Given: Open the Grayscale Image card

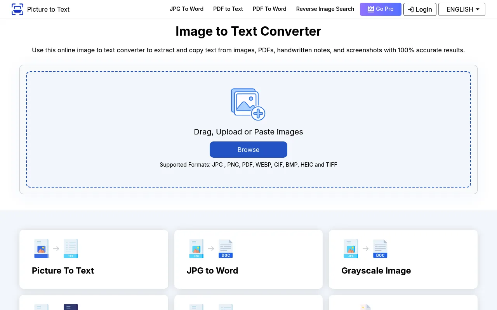Looking at the screenshot, I should pos(403,259).
